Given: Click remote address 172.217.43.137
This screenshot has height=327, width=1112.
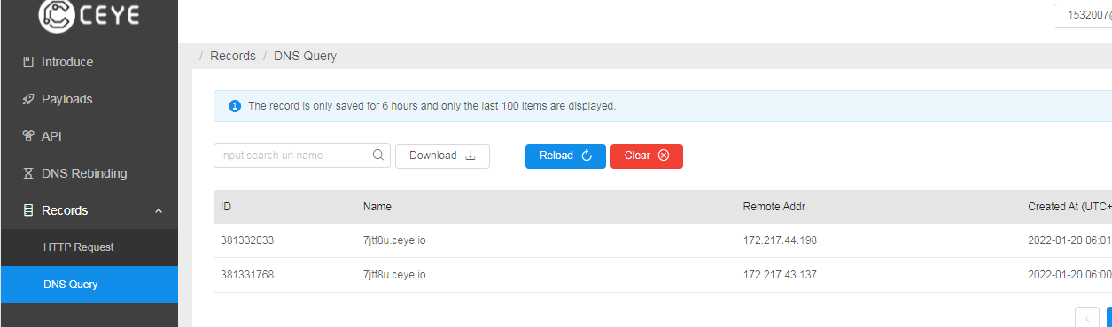Looking at the screenshot, I should [x=780, y=275].
